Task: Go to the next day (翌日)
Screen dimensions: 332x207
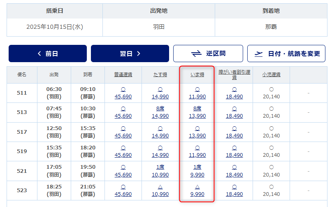Action: (x=130, y=53)
